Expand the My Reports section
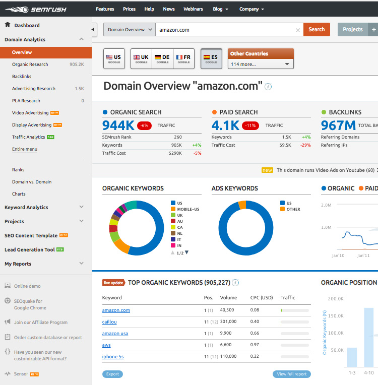The height and width of the screenshot is (385, 378). click(81, 264)
